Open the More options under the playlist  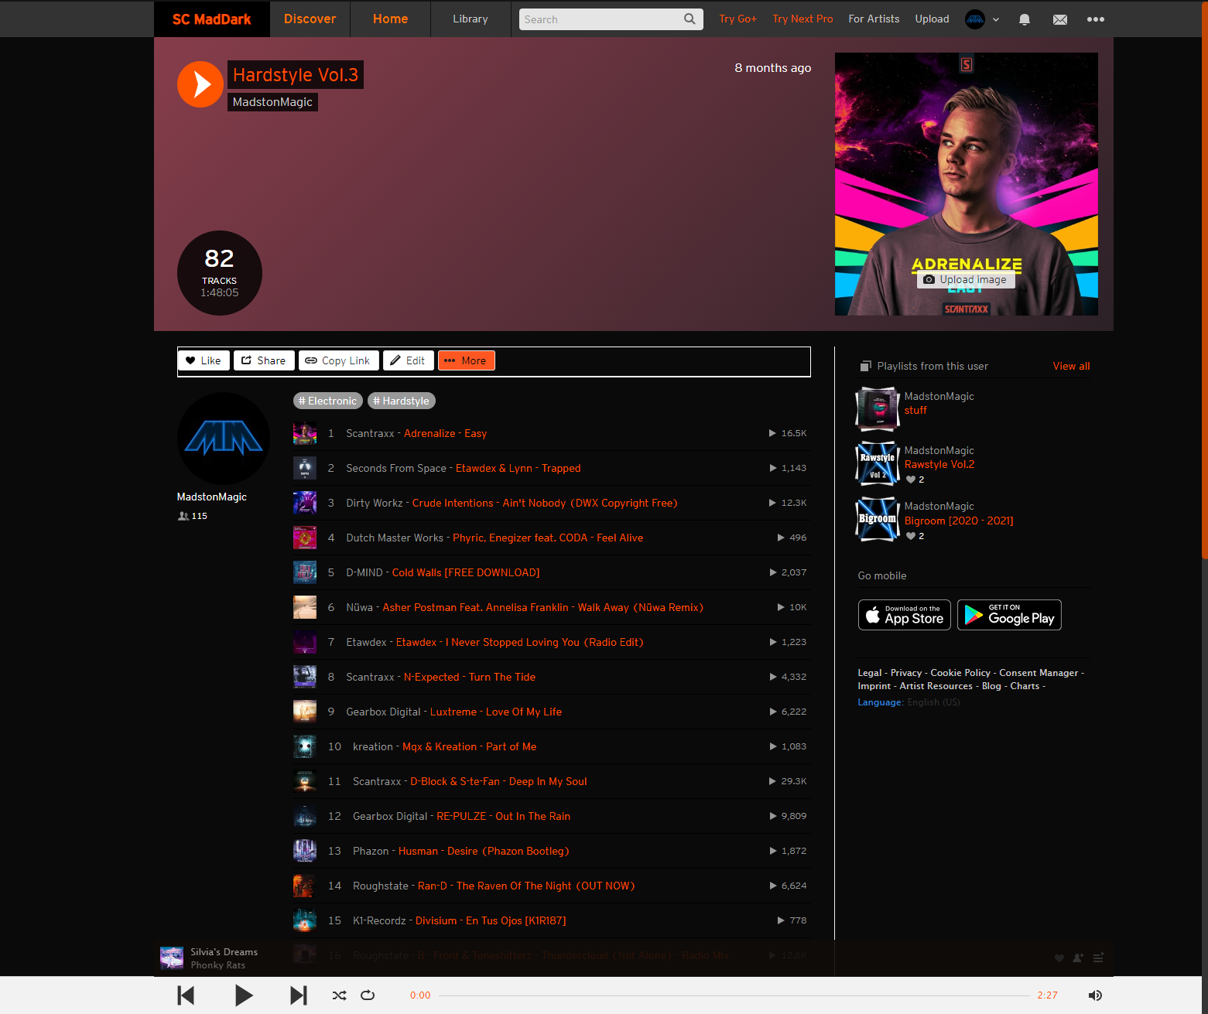[x=466, y=360]
